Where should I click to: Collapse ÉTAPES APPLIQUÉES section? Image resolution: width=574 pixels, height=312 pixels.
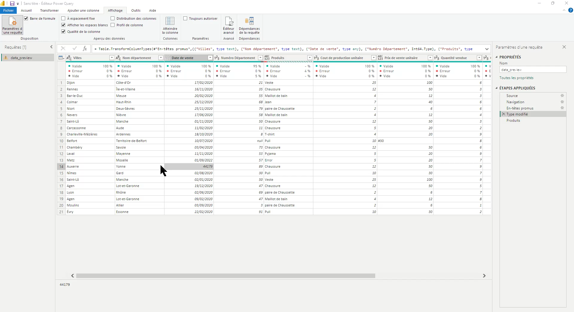tap(497, 88)
